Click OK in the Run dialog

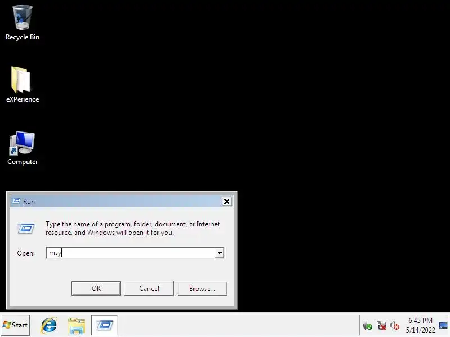pyautogui.click(x=96, y=289)
